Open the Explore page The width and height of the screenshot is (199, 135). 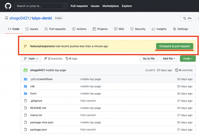127,6
